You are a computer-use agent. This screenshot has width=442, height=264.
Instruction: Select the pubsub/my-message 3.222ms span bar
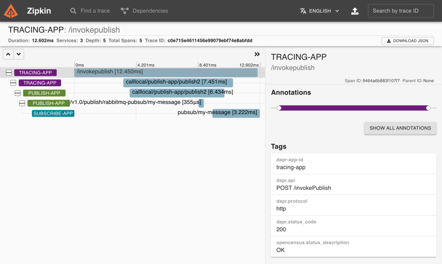pos(236,113)
